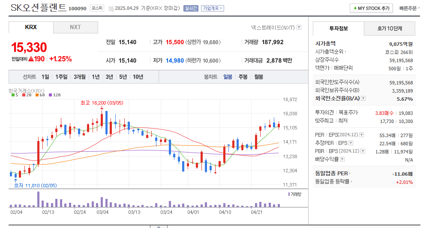Screen dimensions: 423x228
Task: Click 외국인소진율 value 5.67%
Action: click(x=405, y=99)
